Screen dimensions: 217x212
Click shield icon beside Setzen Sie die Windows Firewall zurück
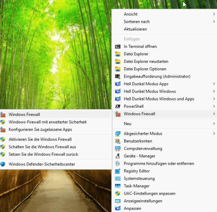coord(2,154)
